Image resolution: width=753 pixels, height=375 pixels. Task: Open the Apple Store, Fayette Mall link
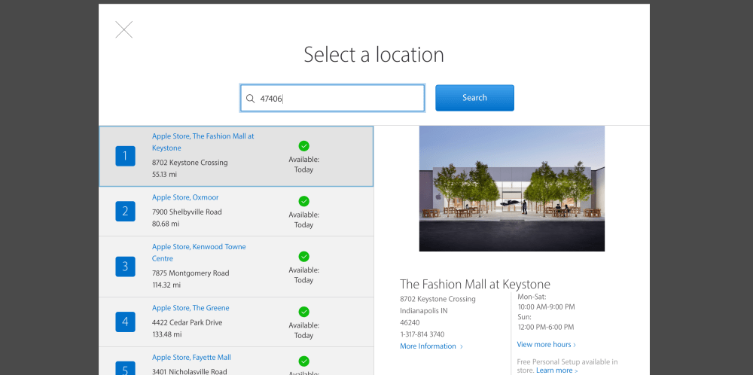coord(191,358)
